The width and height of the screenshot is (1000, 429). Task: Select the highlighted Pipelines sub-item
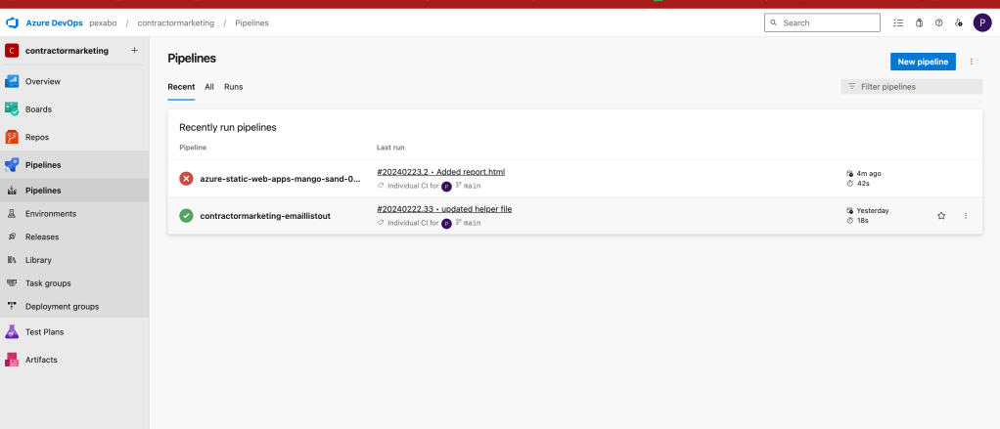(74, 191)
